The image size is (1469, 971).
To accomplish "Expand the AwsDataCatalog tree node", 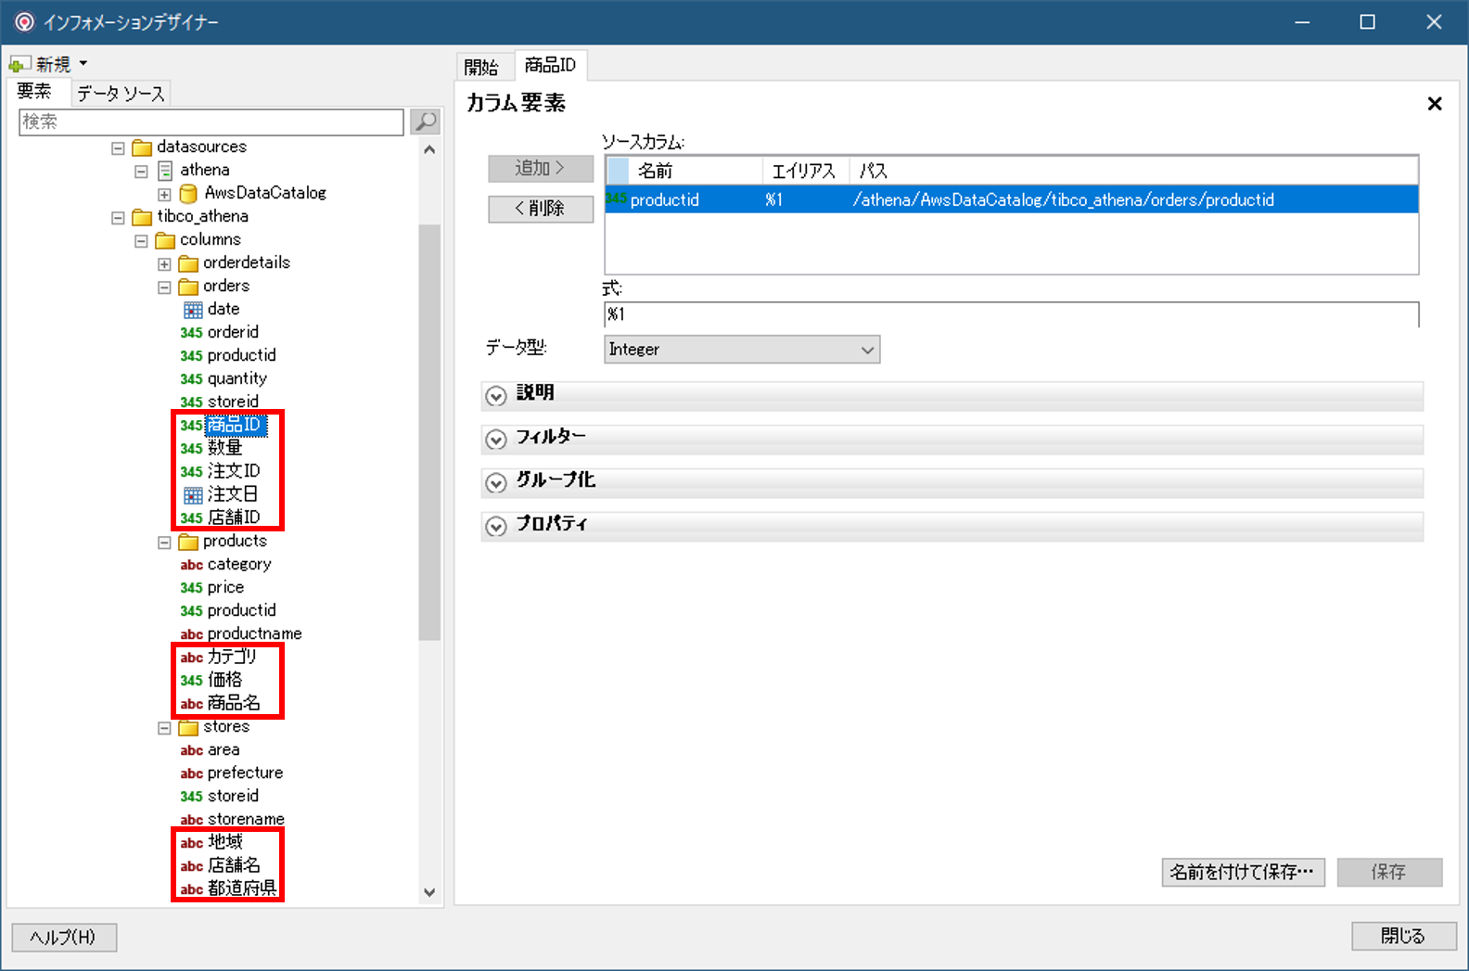I will click(164, 195).
